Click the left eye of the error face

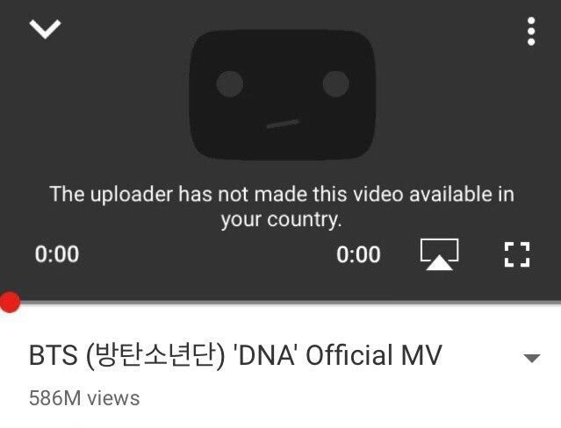[230, 84]
